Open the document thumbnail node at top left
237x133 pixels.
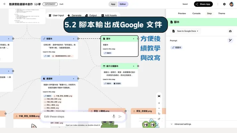coord(27,16)
